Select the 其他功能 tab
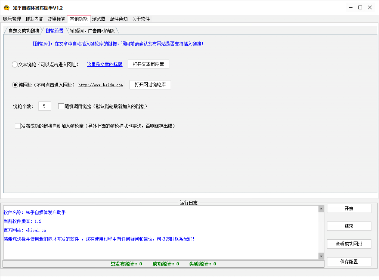This screenshot has height=280, width=379. click(79, 19)
